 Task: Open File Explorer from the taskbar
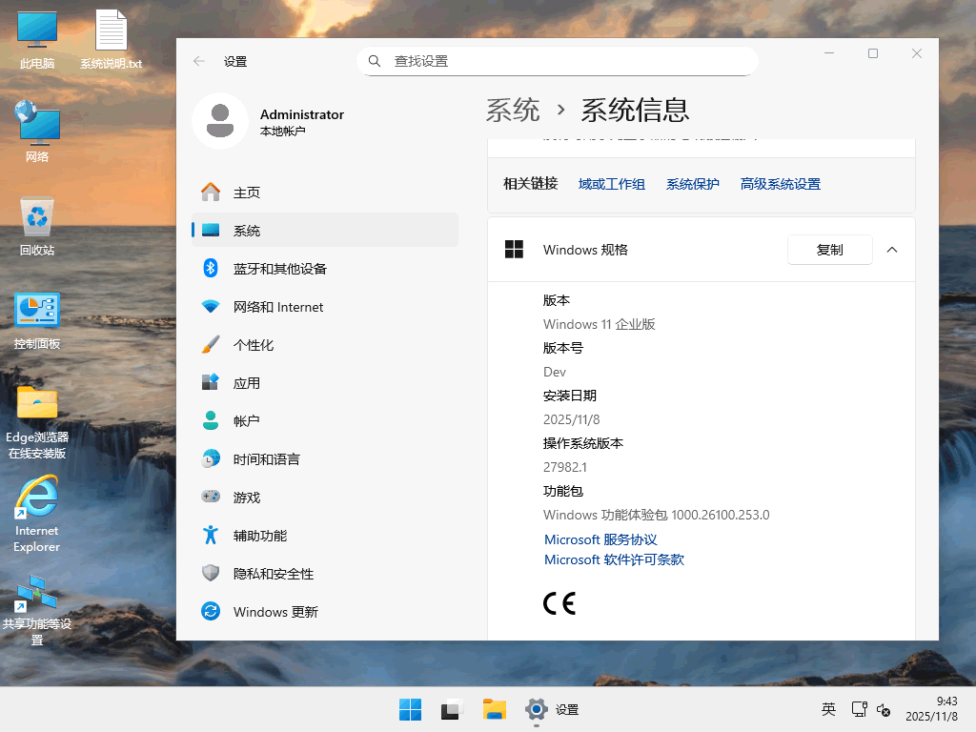(495, 709)
